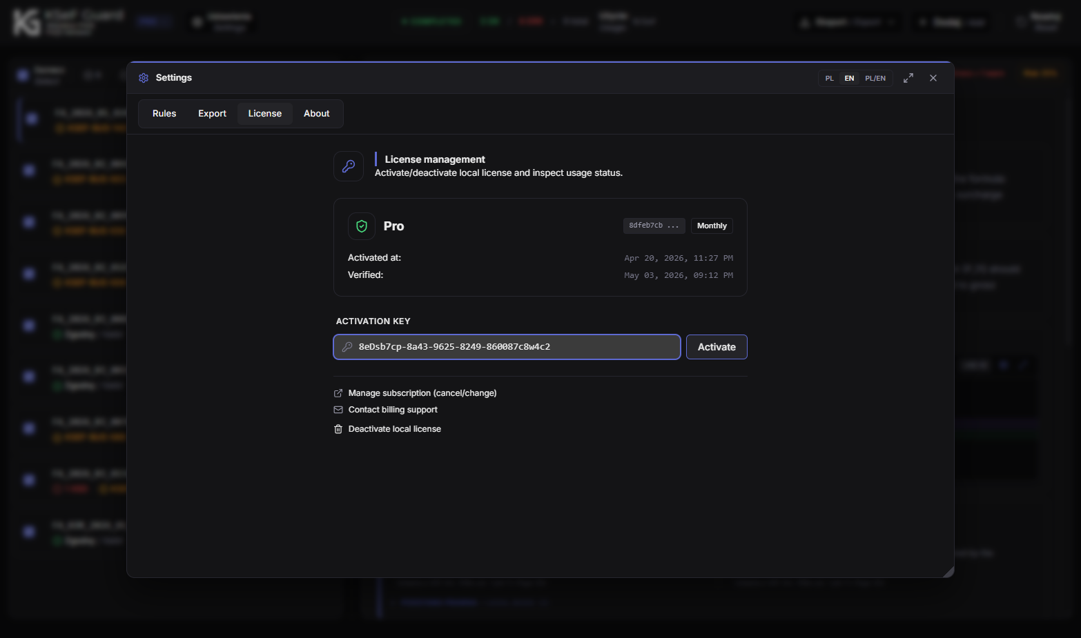The image size is (1081, 638).
Task: Switch to the Rules tab
Action: (164, 114)
